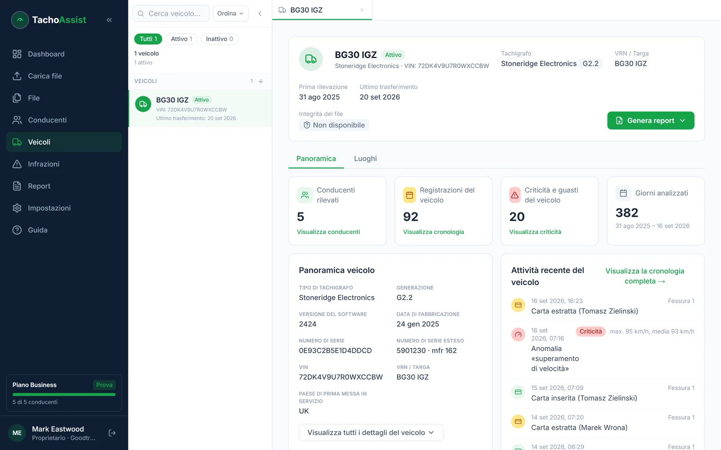
Task: Switch to the Luoghi tab
Action: 365,159
